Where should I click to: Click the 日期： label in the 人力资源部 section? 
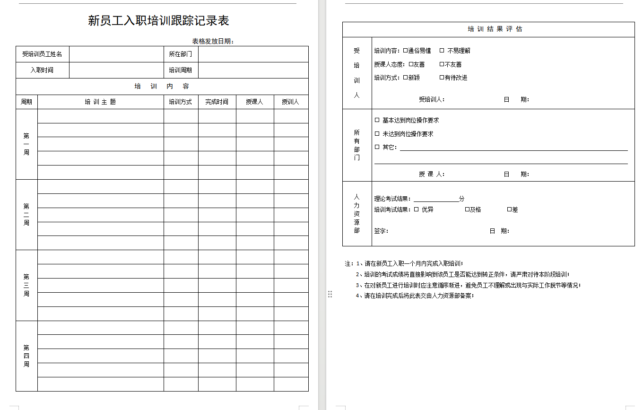499,231
